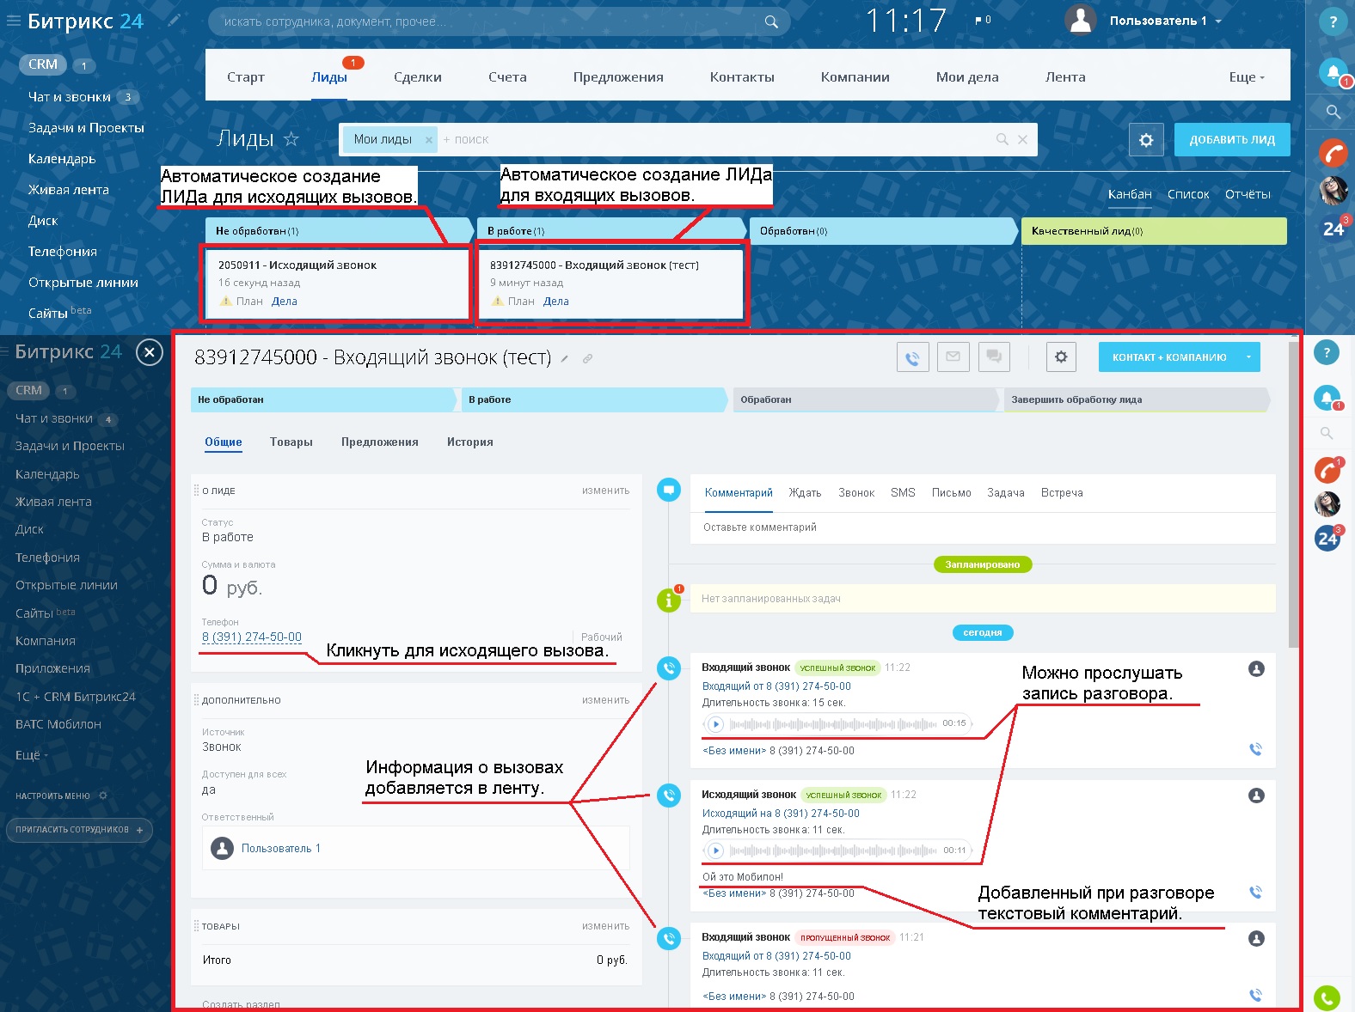Click the top-right help question mark icon

pos(1333,21)
